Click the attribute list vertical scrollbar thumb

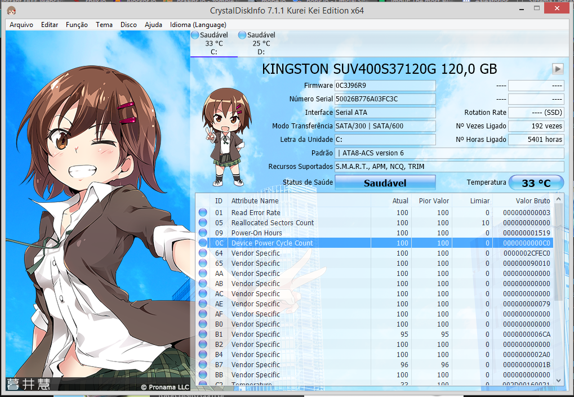[x=559, y=252]
